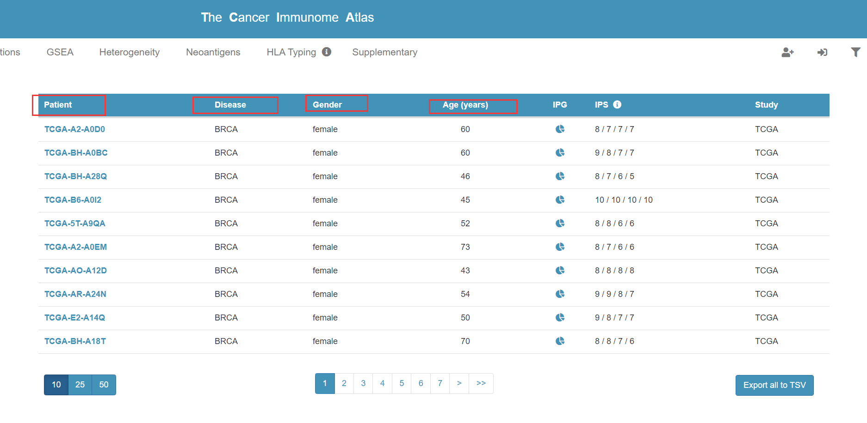Click IPS value 10 / 10 / 10 / 10
The width and height of the screenshot is (867, 423).
click(x=624, y=200)
